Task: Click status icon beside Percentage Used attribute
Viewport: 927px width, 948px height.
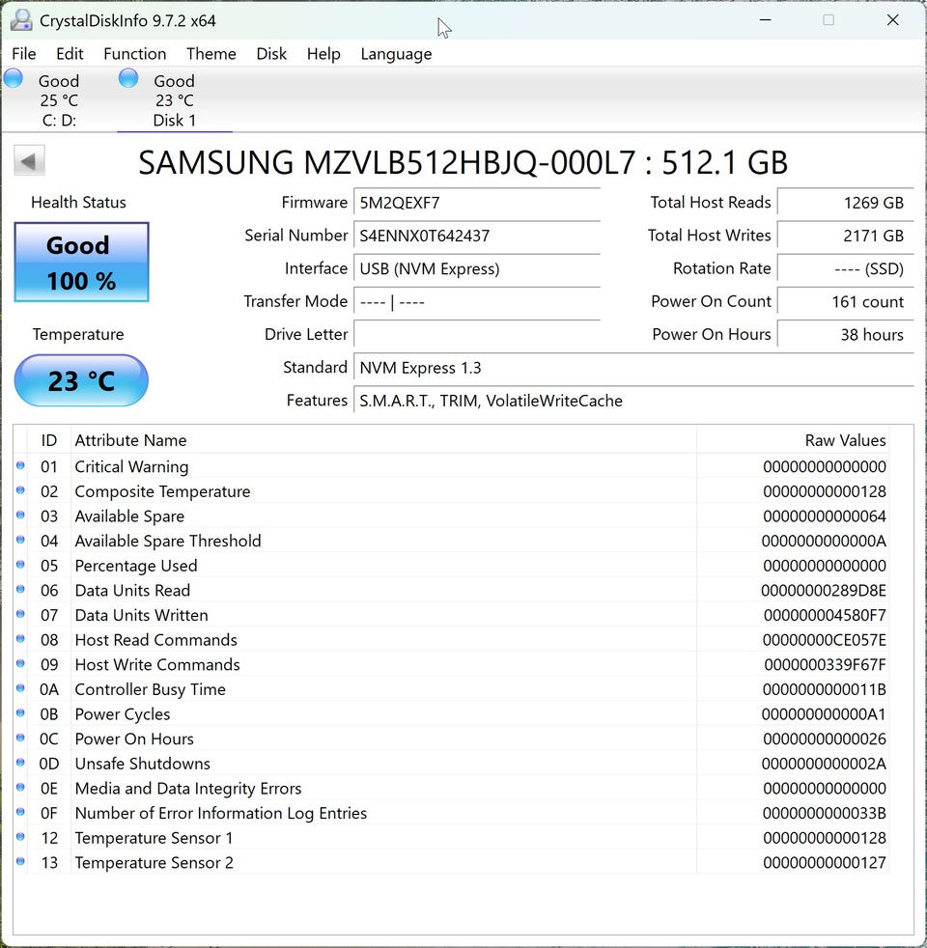Action: pos(21,566)
